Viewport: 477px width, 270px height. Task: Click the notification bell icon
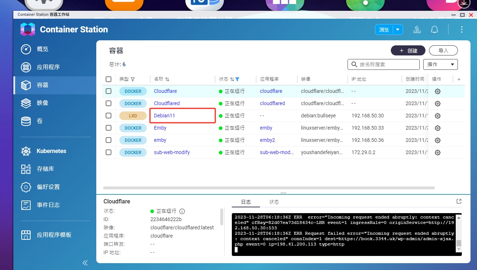[x=434, y=30]
